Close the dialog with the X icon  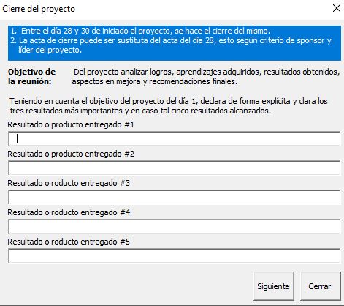pyautogui.click(x=337, y=9)
